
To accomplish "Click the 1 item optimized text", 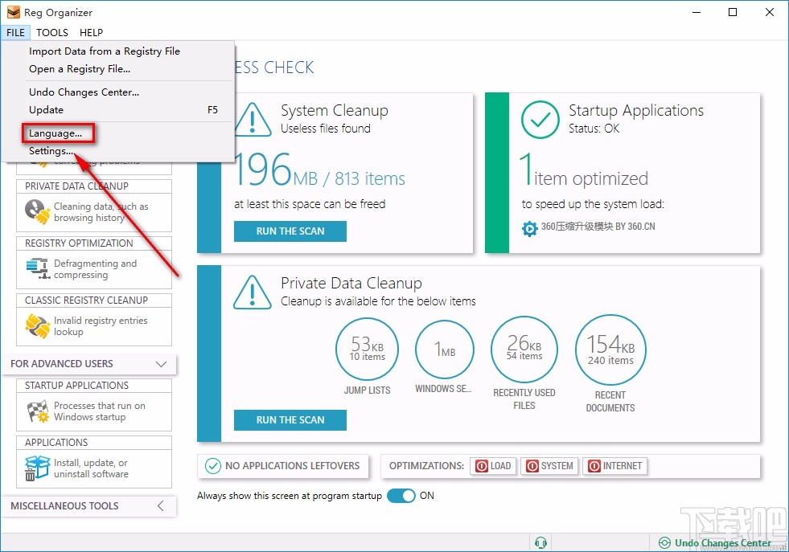I will pyautogui.click(x=584, y=170).
